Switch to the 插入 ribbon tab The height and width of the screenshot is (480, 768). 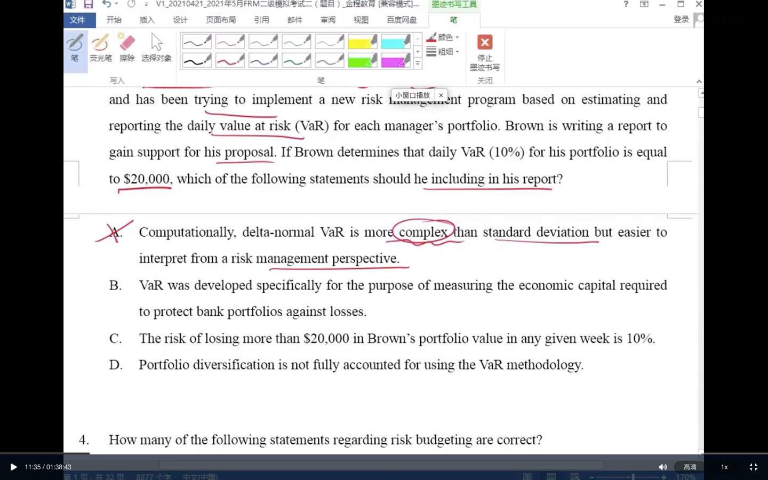[x=147, y=20]
